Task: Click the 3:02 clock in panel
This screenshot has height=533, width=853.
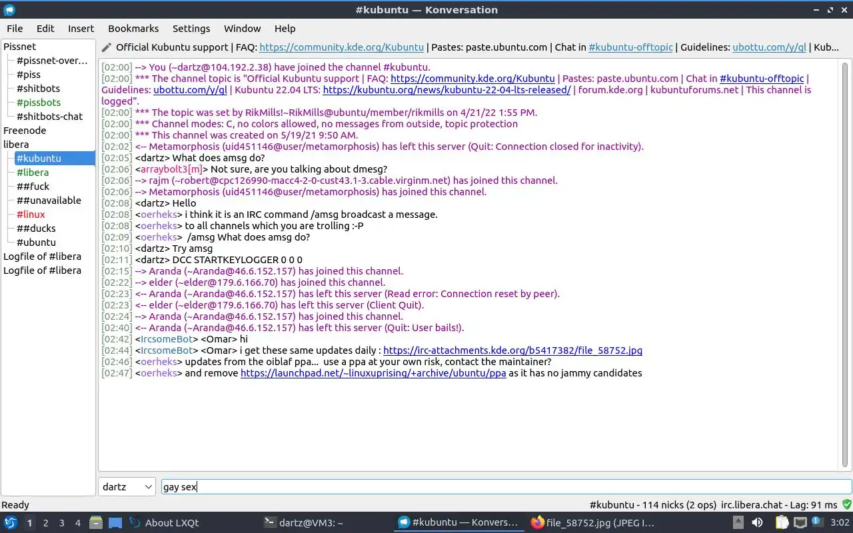Action: pos(840,523)
